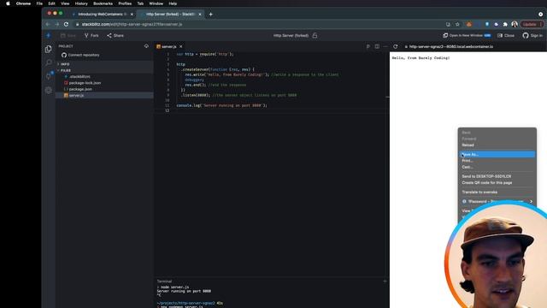547x308 pixels.
Task: Open the File menu in menu bar
Action: click(x=39, y=3)
